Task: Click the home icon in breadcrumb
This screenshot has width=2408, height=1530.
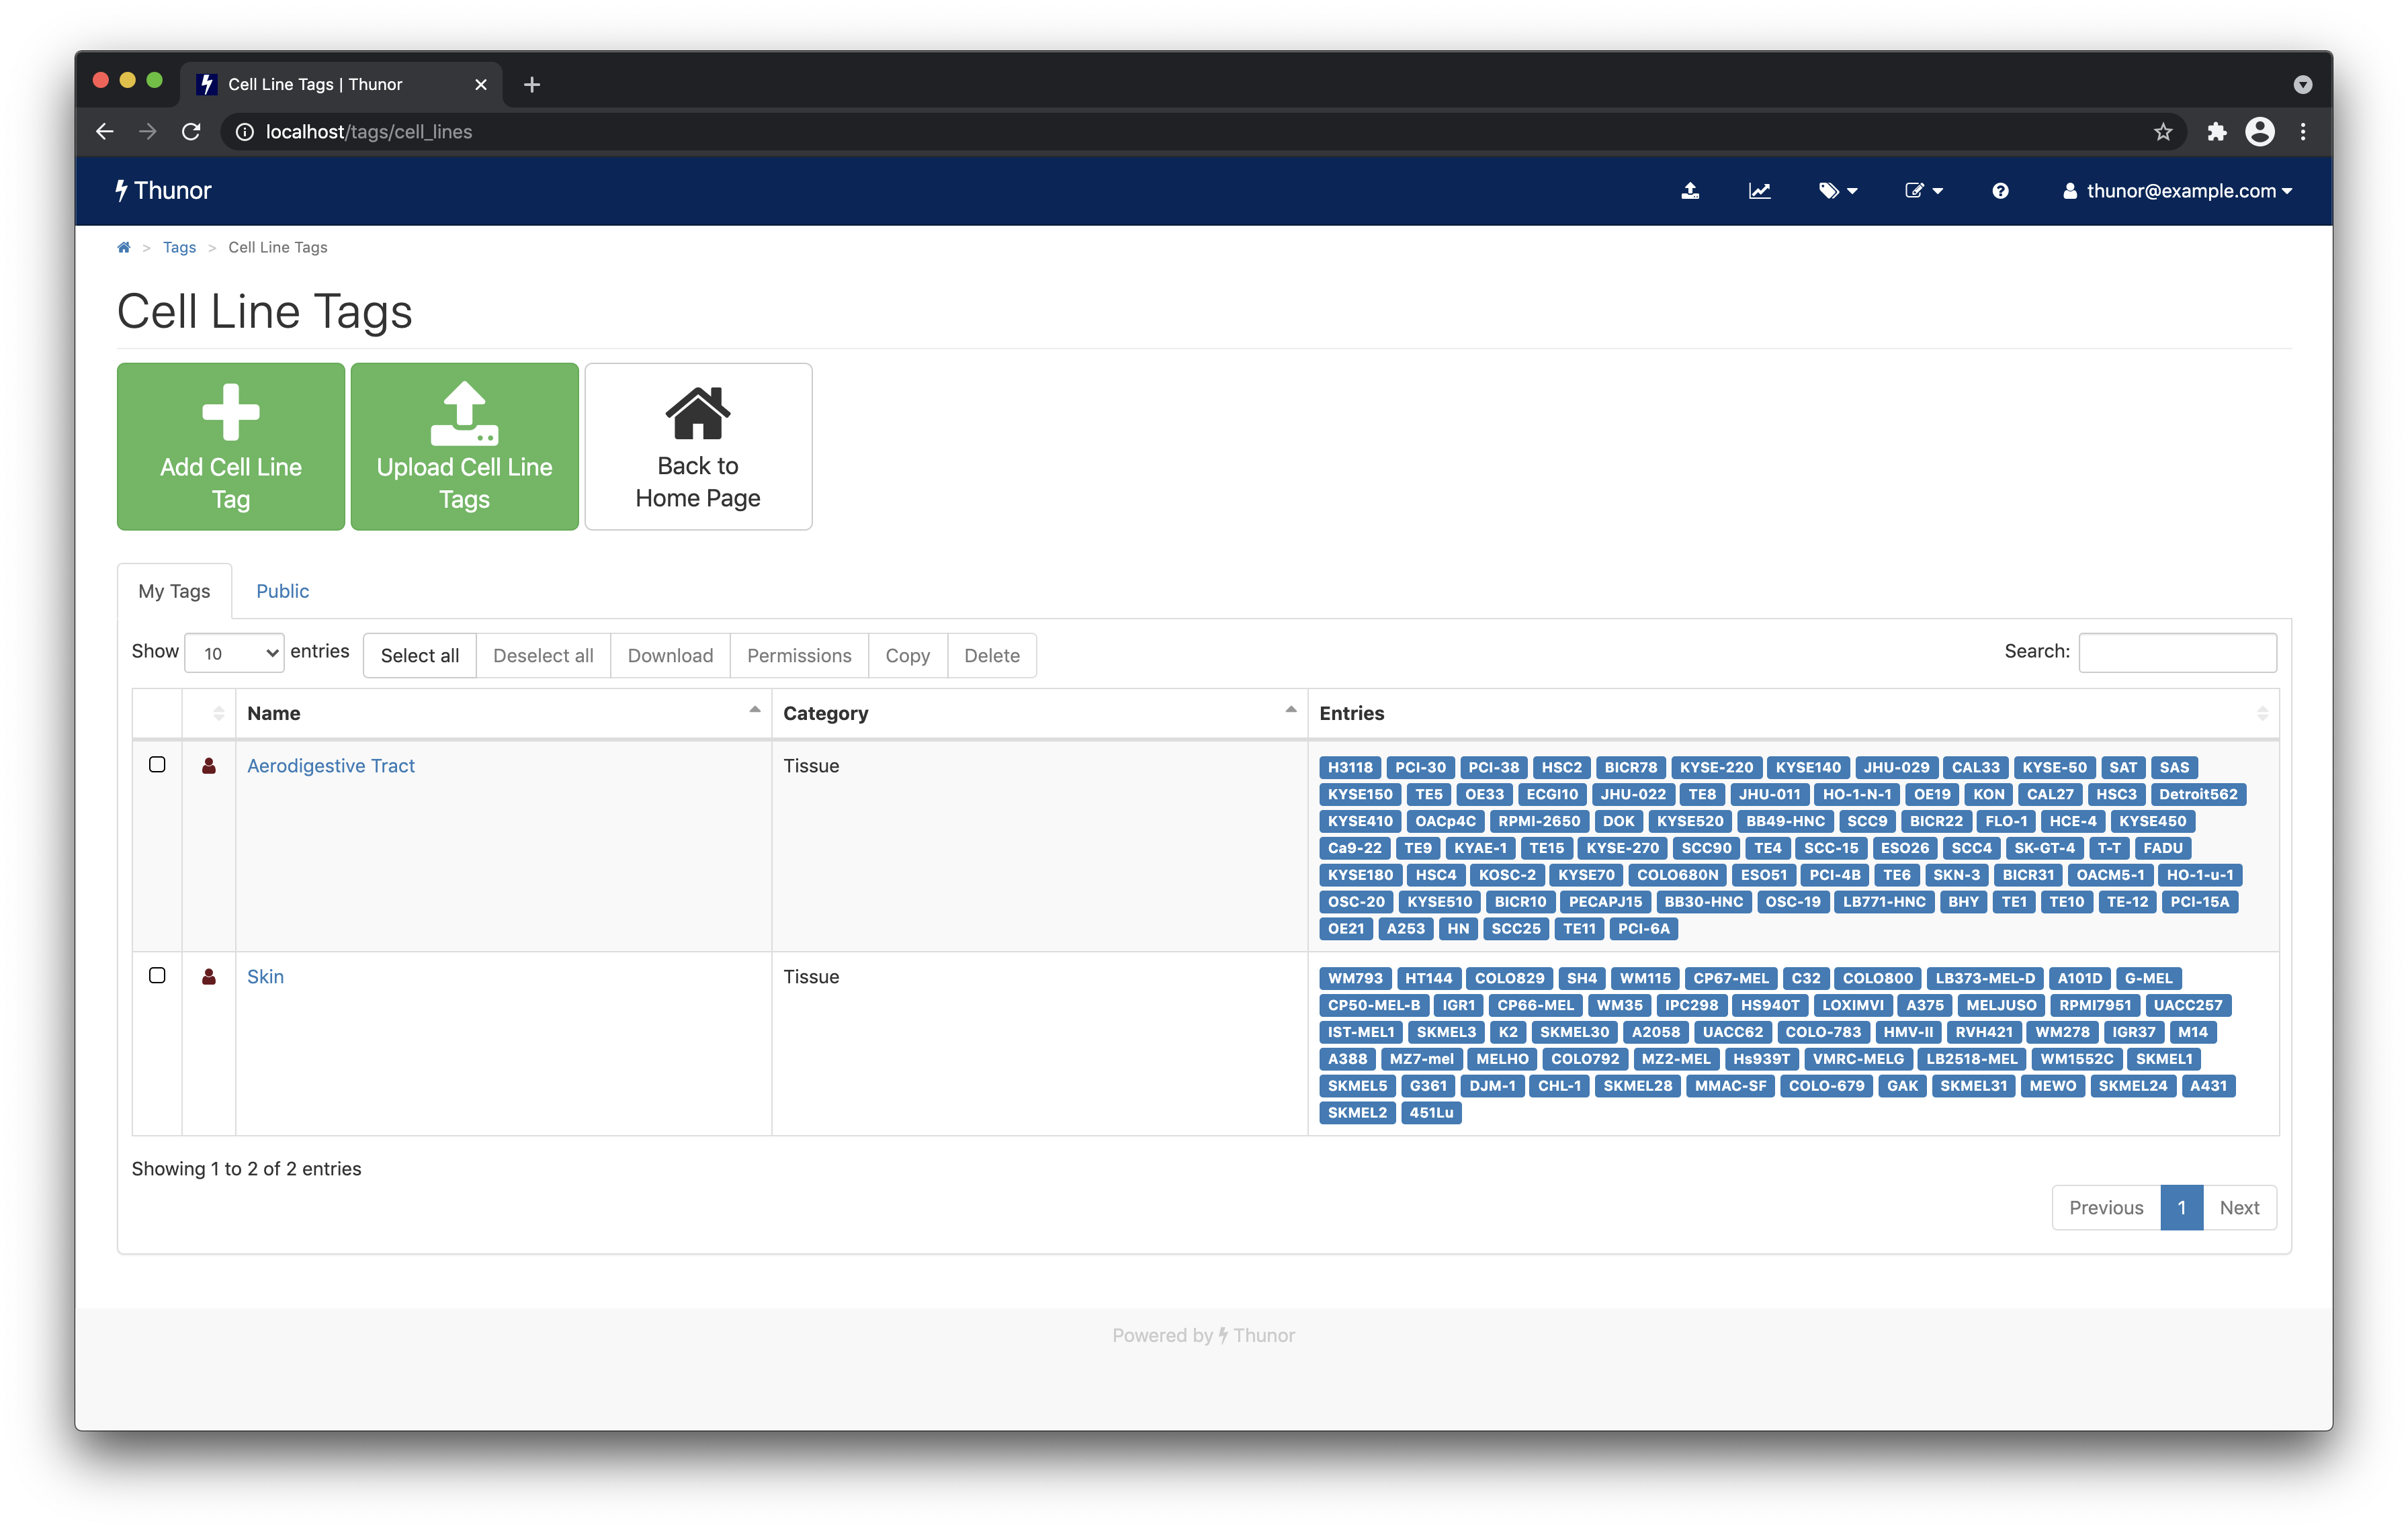Action: click(124, 248)
